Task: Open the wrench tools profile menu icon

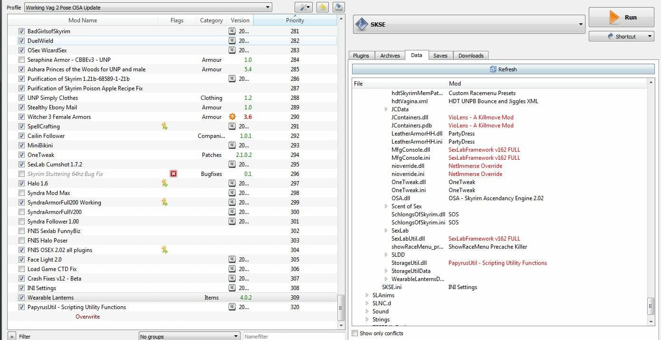Action: click(303, 7)
